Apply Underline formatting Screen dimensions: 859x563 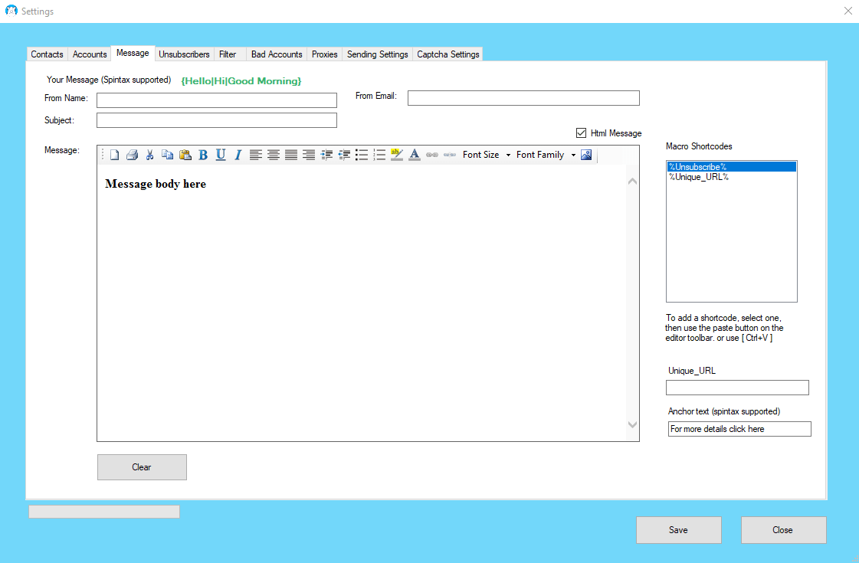tap(221, 155)
